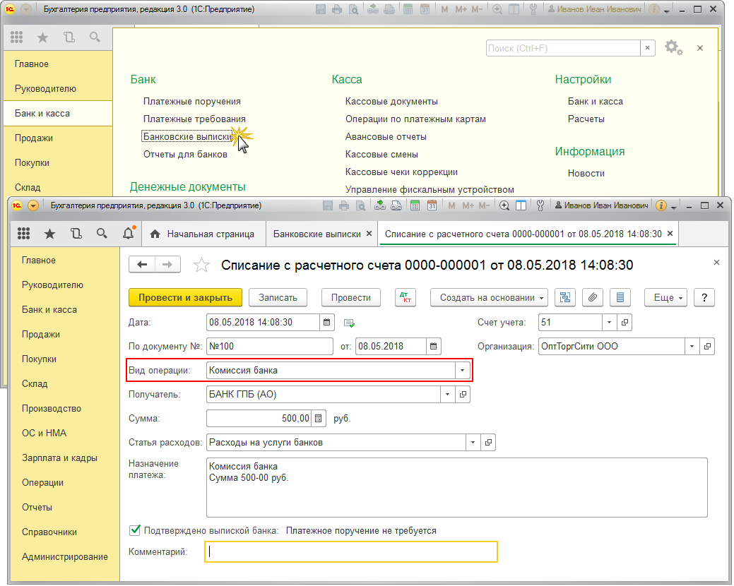Screen dimensions: 734x586
Task: Open Создать на основании dropdown
Action: [490, 298]
